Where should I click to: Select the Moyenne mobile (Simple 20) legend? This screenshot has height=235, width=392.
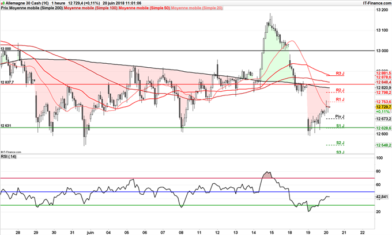(x=197, y=8)
